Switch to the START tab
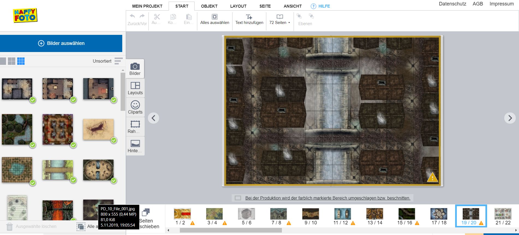Viewport: 519px width, 235px height. click(182, 6)
